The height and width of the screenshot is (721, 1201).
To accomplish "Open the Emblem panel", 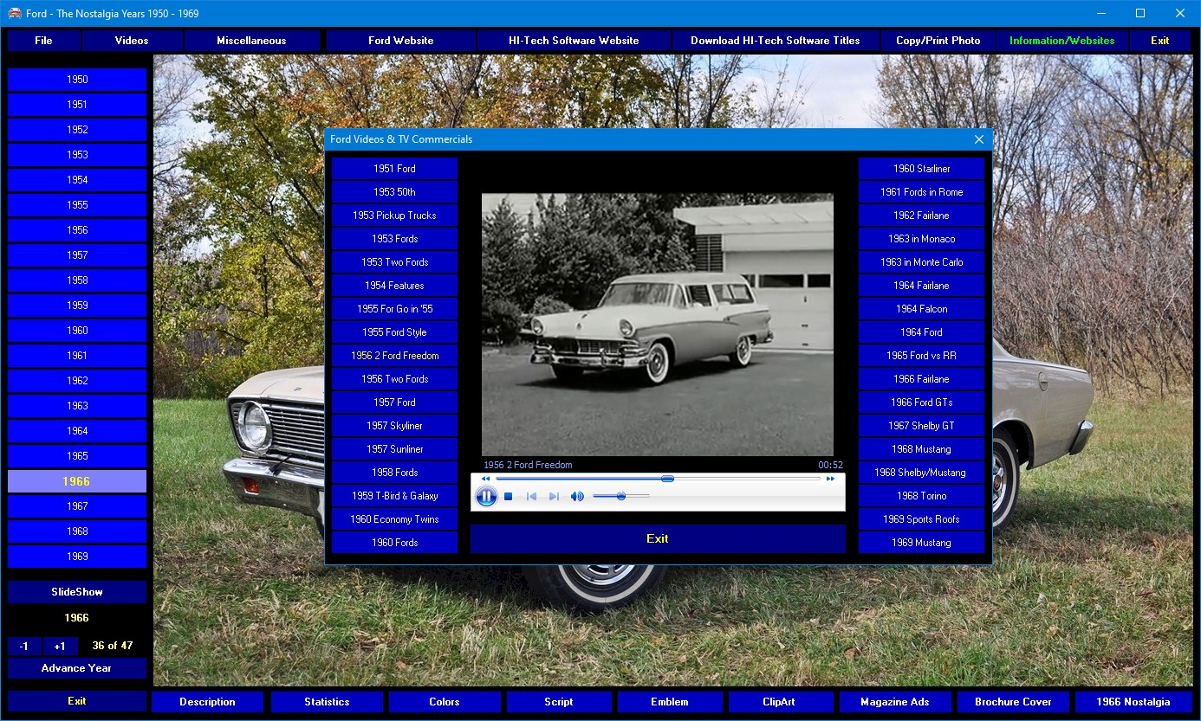I will pos(670,702).
